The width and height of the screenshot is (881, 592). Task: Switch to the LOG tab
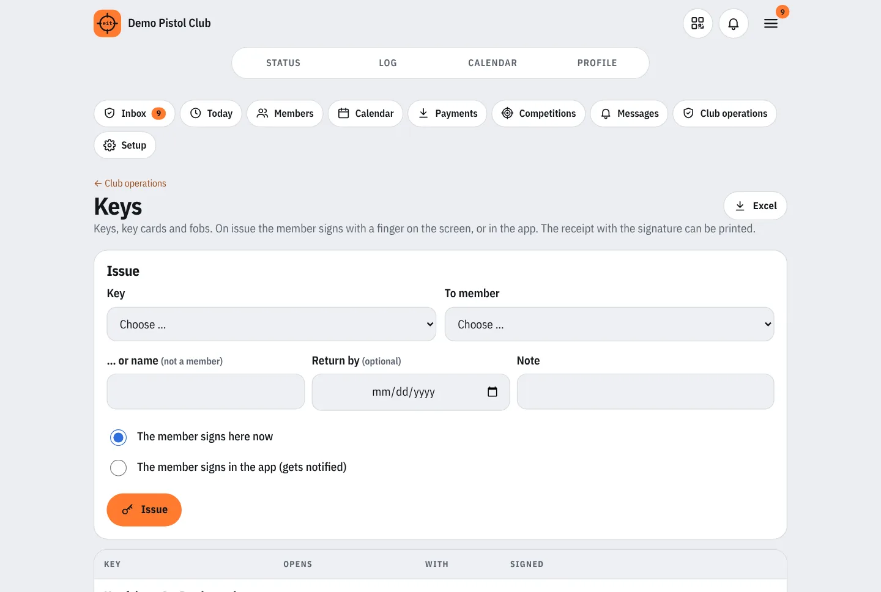point(388,63)
